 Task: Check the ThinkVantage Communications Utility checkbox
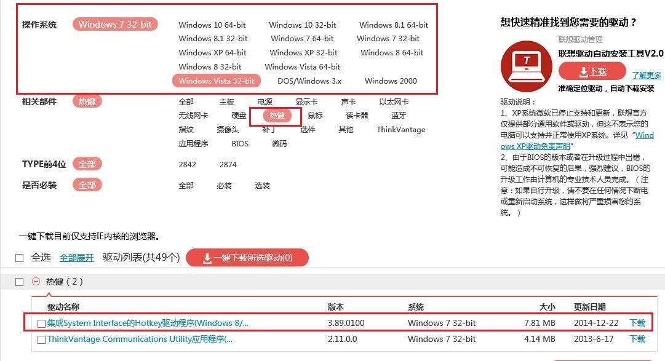pyautogui.click(x=41, y=338)
